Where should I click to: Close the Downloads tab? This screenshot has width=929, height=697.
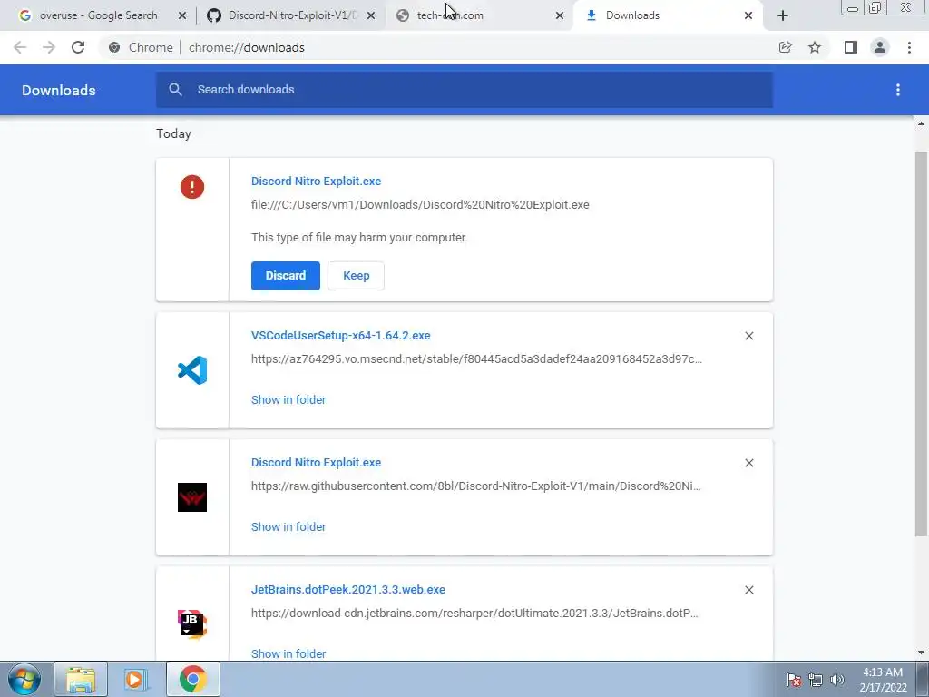point(748,15)
